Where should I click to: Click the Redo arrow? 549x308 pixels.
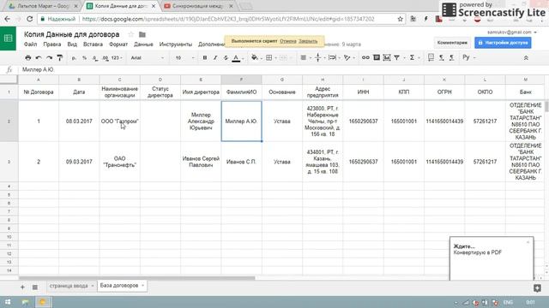click(x=50, y=57)
